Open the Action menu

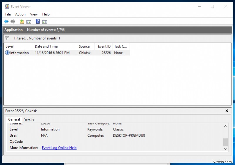point(20,14)
